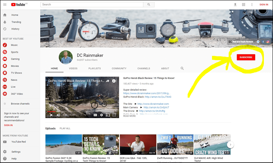Viewport: 273px width, 163px height.
Task: Click the share arrow on video
Action: 108,81
